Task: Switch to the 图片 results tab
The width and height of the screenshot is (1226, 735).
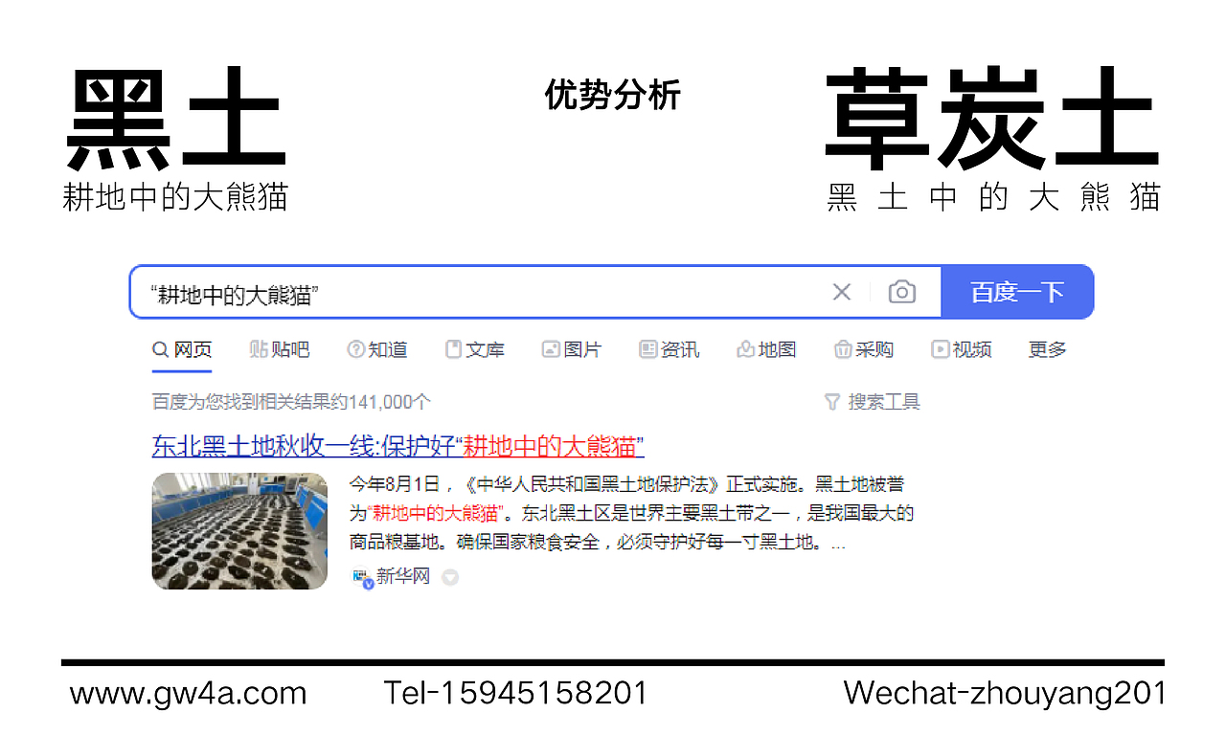Action: pos(581,349)
